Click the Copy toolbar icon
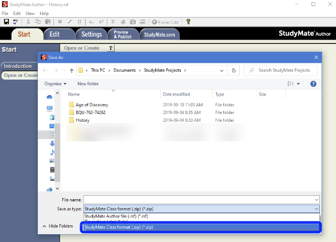The width and height of the screenshot is (336, 242). click(x=38, y=22)
